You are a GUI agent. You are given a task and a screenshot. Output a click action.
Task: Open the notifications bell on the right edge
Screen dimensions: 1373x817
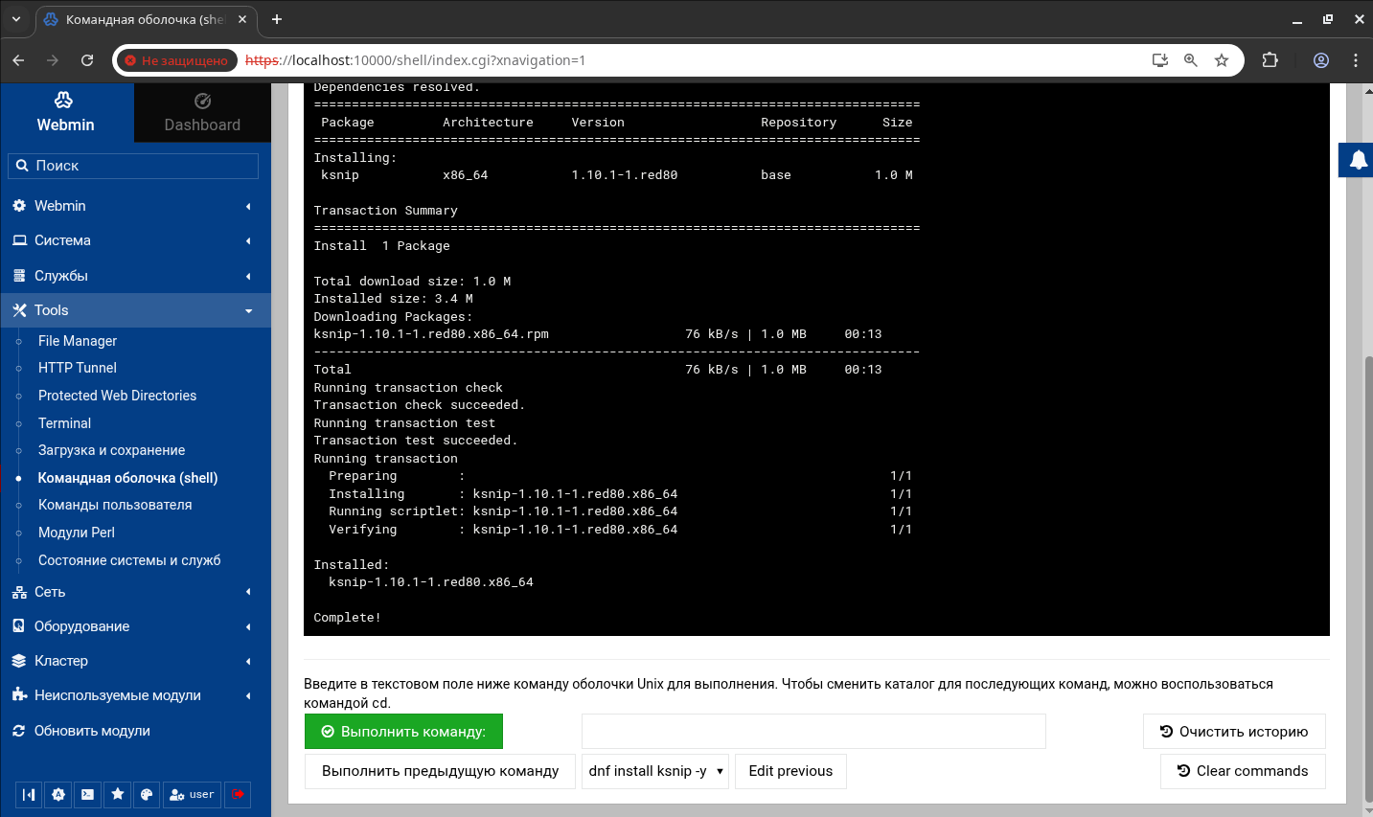[1358, 160]
